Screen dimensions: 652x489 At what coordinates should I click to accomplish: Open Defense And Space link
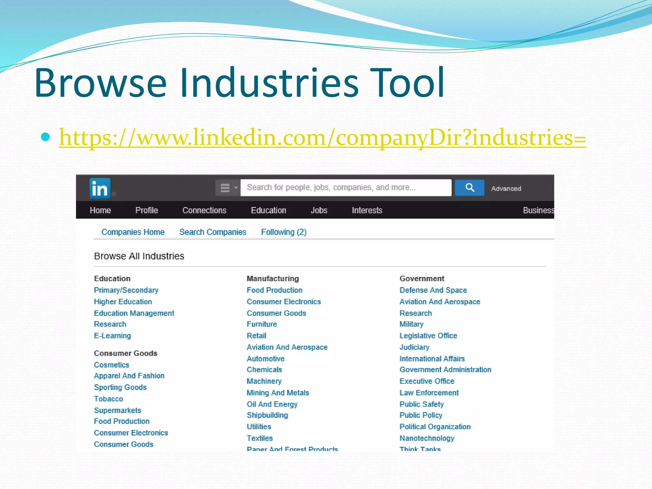(433, 290)
